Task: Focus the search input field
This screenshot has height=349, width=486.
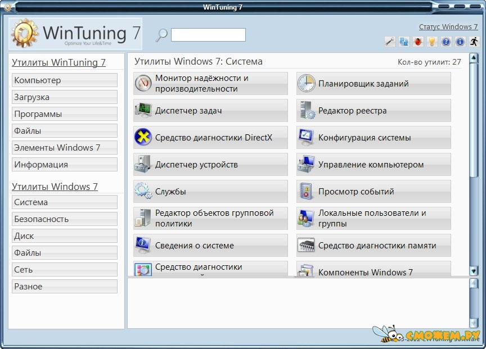Action: point(208,35)
